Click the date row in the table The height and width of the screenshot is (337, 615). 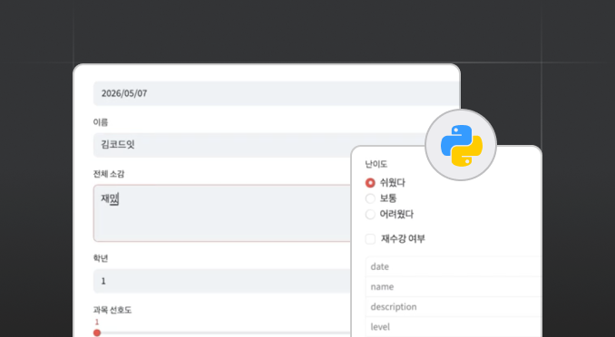tap(453, 266)
